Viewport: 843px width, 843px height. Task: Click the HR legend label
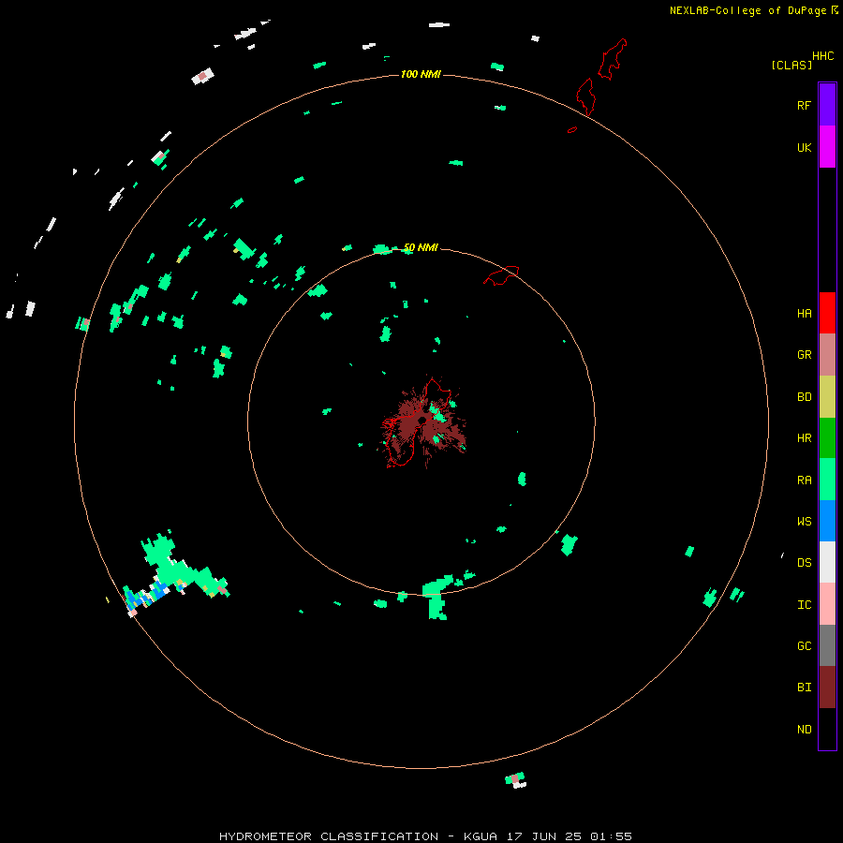(804, 438)
